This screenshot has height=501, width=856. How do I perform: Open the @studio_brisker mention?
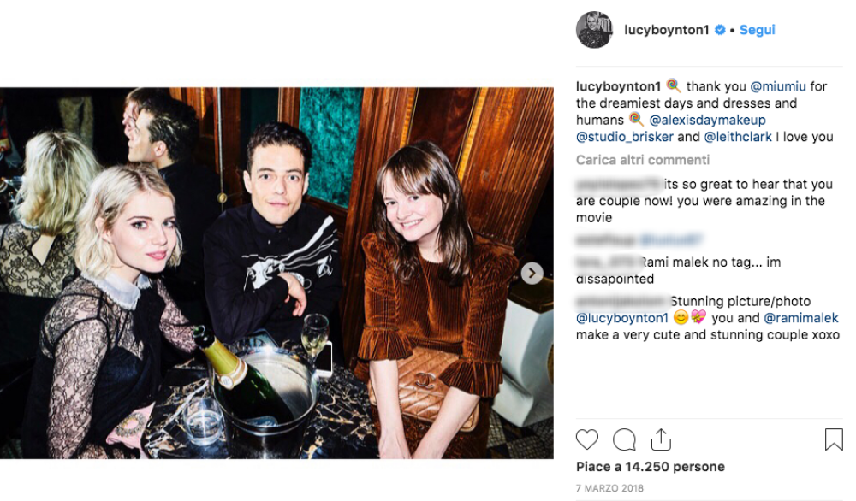(625, 137)
